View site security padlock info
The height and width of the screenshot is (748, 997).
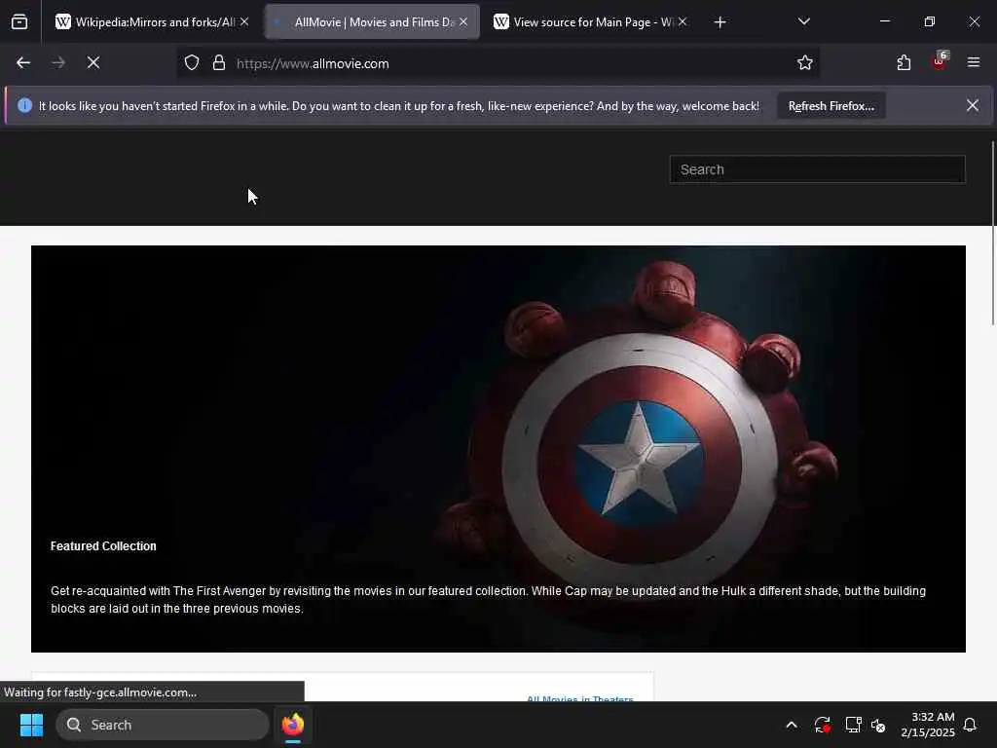coord(219,63)
